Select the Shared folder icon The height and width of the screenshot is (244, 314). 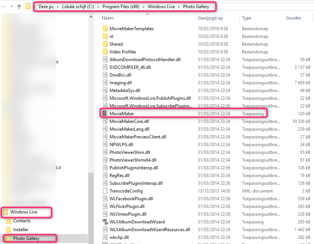(105, 44)
